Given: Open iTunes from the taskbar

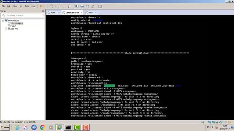Looking at the screenshot, I should click(25, 127).
